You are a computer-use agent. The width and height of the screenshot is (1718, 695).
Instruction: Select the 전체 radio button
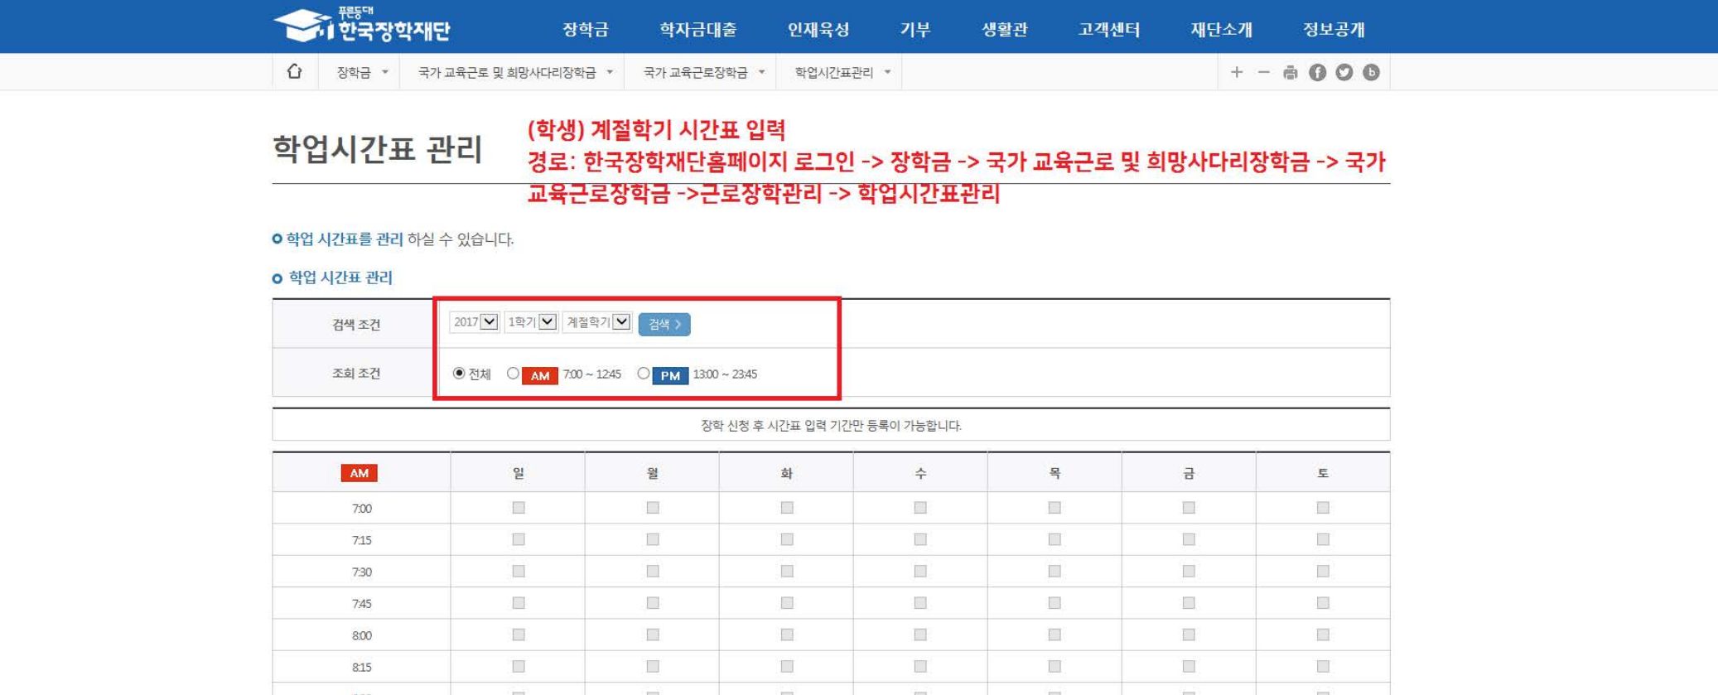point(459,374)
